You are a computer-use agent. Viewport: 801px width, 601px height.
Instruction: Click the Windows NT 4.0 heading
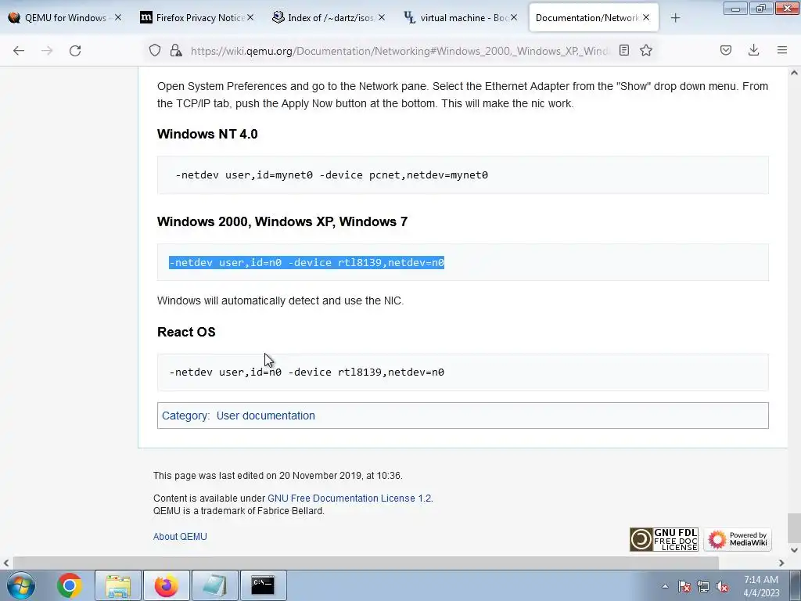(x=207, y=134)
